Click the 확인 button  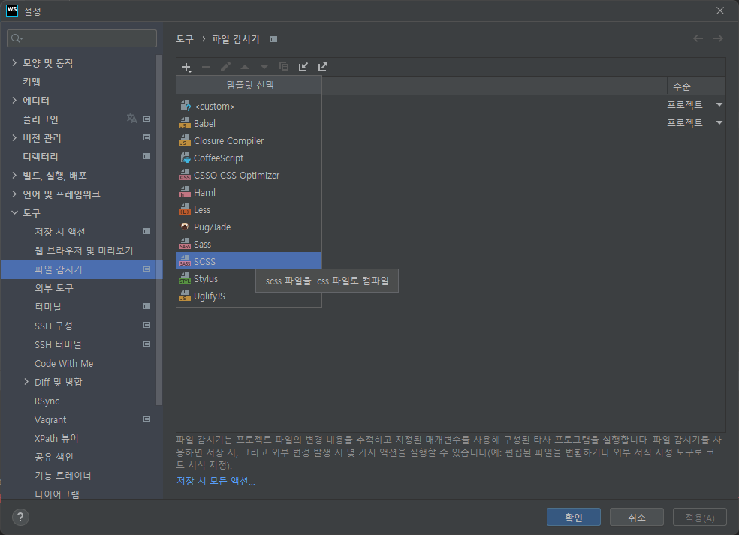(574, 517)
